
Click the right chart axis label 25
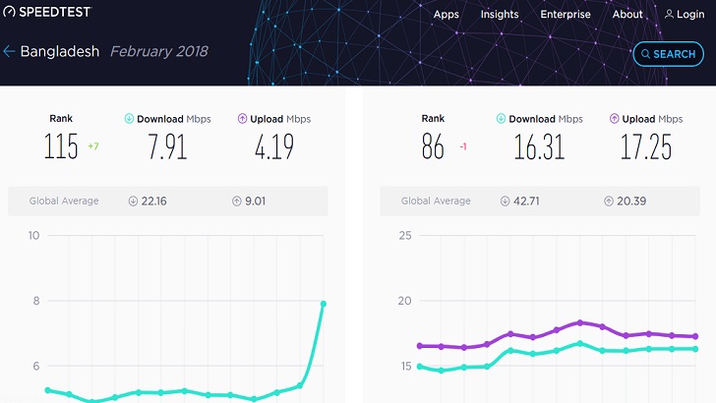(405, 236)
